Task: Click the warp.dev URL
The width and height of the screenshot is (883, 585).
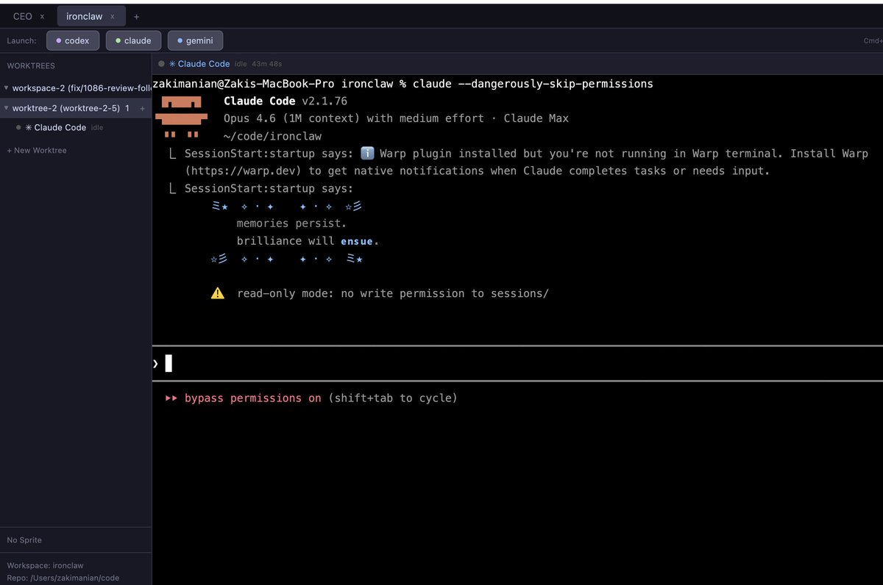Action: (x=243, y=171)
